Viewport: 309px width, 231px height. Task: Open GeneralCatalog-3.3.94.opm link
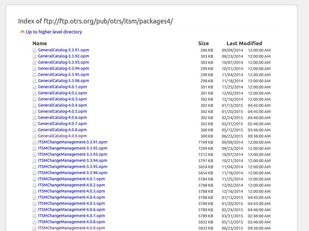(63, 68)
